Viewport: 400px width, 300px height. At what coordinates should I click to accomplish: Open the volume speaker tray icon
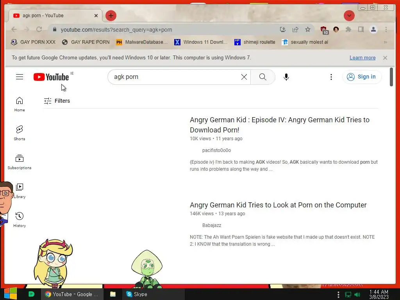tap(357, 295)
